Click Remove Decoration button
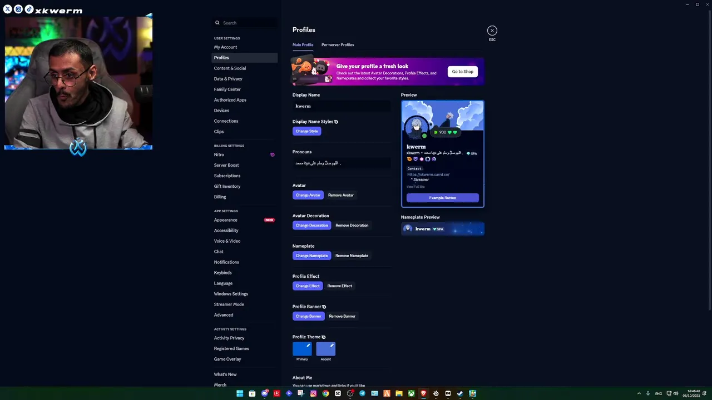712x400 pixels. coord(352,226)
